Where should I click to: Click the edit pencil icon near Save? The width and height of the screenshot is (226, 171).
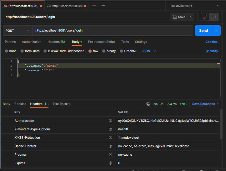205,17
